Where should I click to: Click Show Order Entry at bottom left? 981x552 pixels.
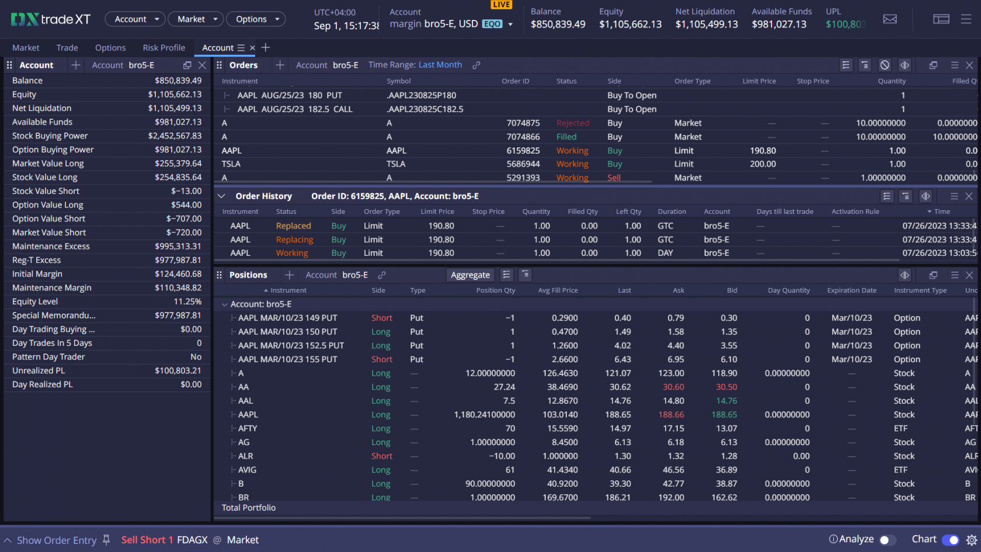pyautogui.click(x=57, y=540)
